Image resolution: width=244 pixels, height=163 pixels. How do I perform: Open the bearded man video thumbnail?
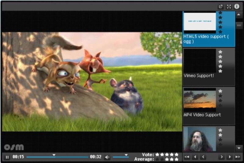coord(199,139)
